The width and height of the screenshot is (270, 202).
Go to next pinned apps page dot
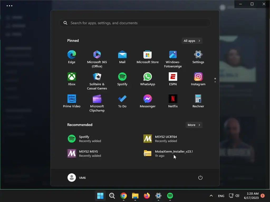click(215, 82)
